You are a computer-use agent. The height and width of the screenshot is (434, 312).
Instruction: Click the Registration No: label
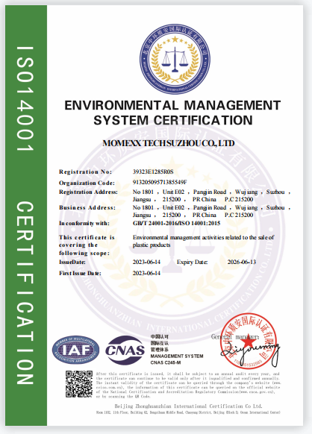(x=85, y=172)
